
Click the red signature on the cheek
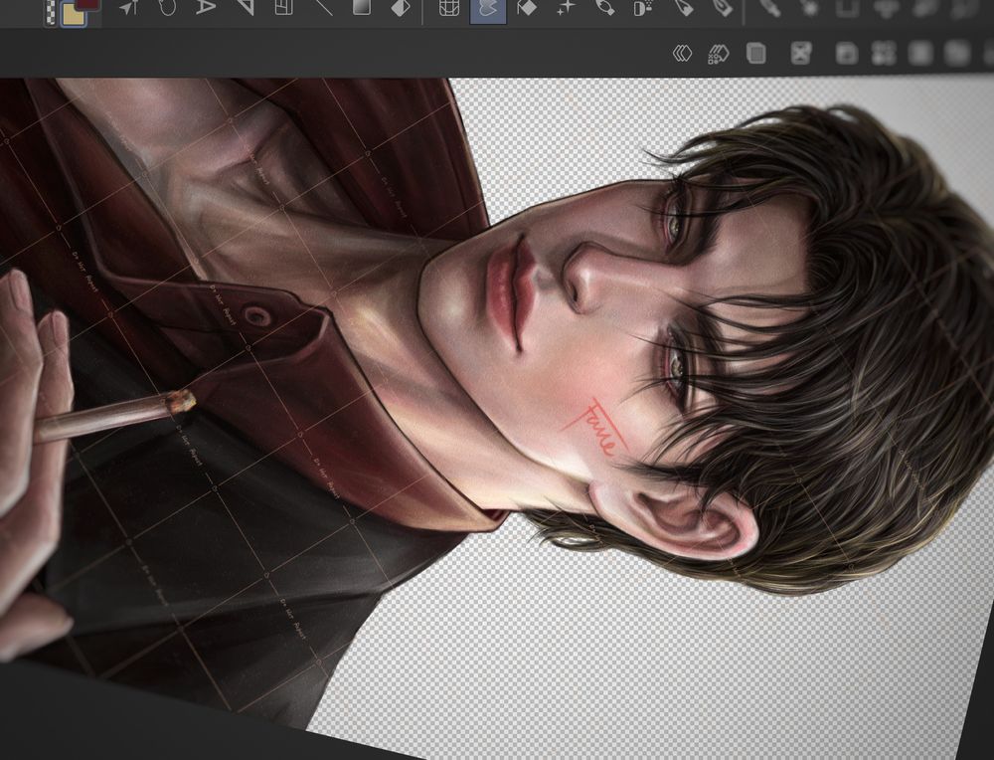(x=593, y=427)
